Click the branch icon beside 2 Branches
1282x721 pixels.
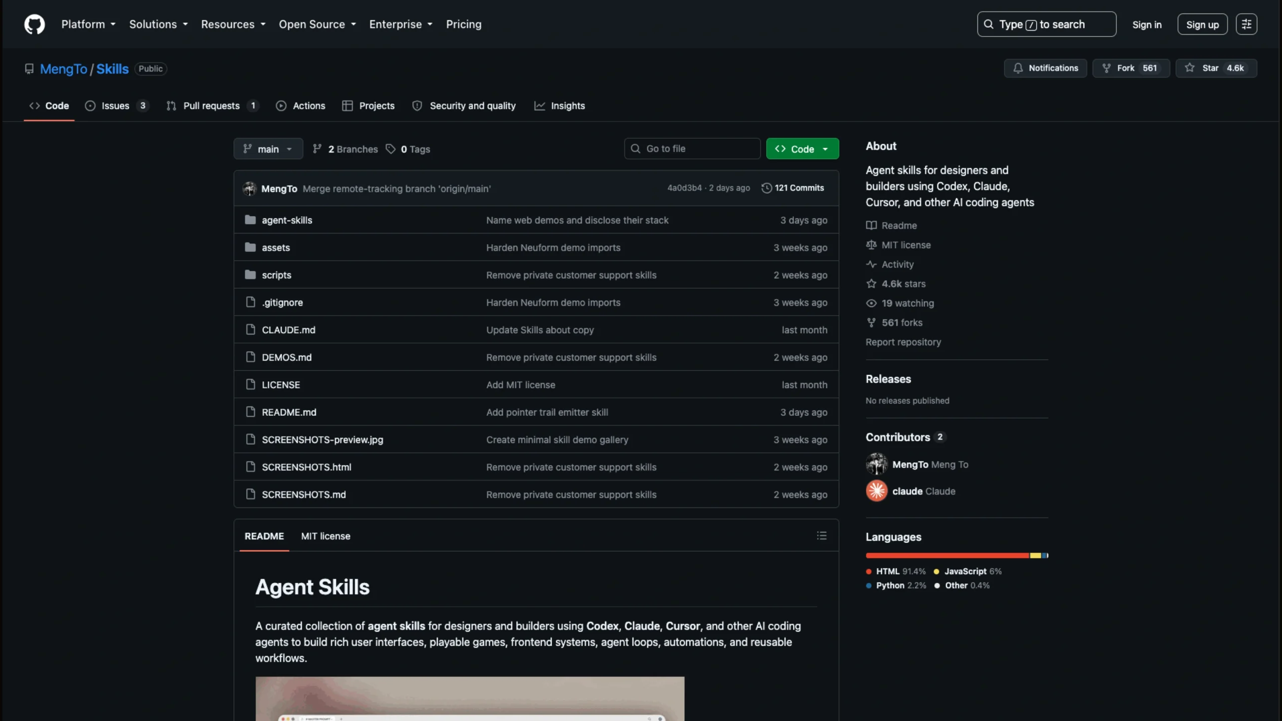(x=317, y=149)
